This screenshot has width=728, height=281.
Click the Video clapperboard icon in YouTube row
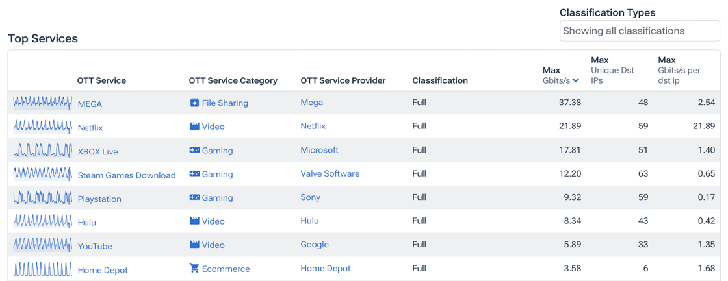(x=194, y=245)
